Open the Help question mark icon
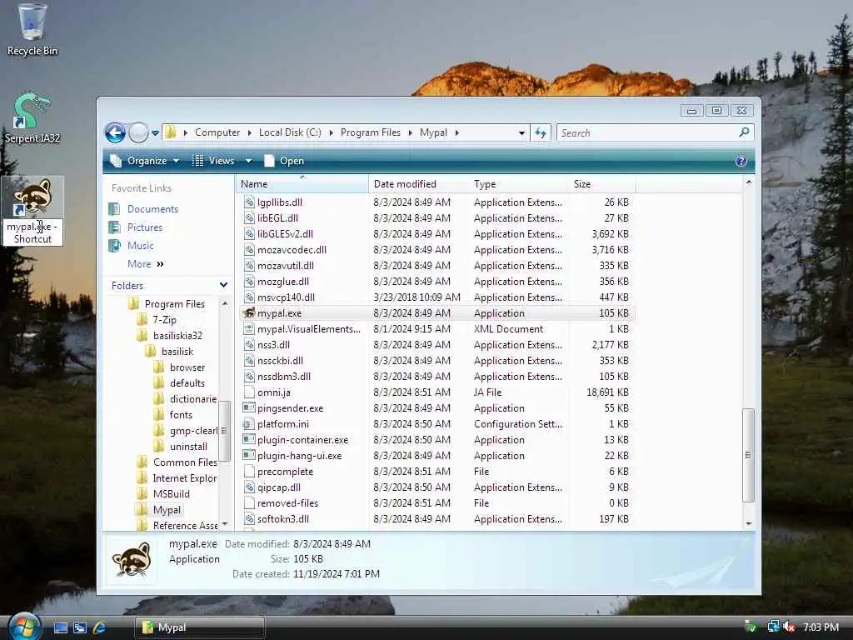 click(741, 161)
